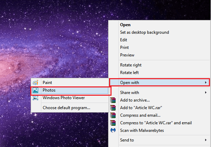
Task: Click the Malwarebytes logo icon
Action: 113,130
